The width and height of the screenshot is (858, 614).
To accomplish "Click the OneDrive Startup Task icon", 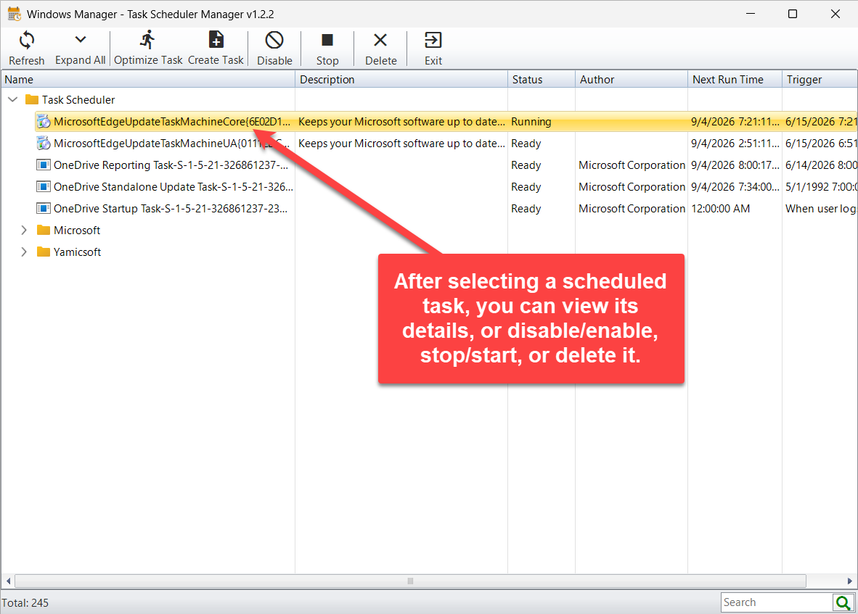I will pyautogui.click(x=44, y=208).
